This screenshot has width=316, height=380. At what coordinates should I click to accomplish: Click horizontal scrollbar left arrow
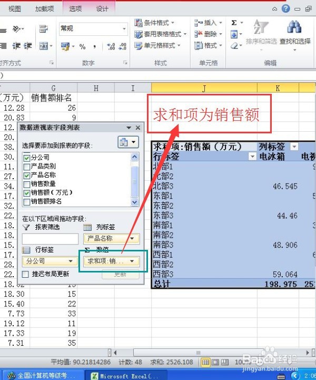click(x=115, y=353)
